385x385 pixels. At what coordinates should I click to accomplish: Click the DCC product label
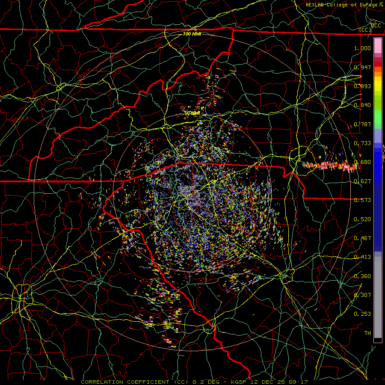coord(376,26)
